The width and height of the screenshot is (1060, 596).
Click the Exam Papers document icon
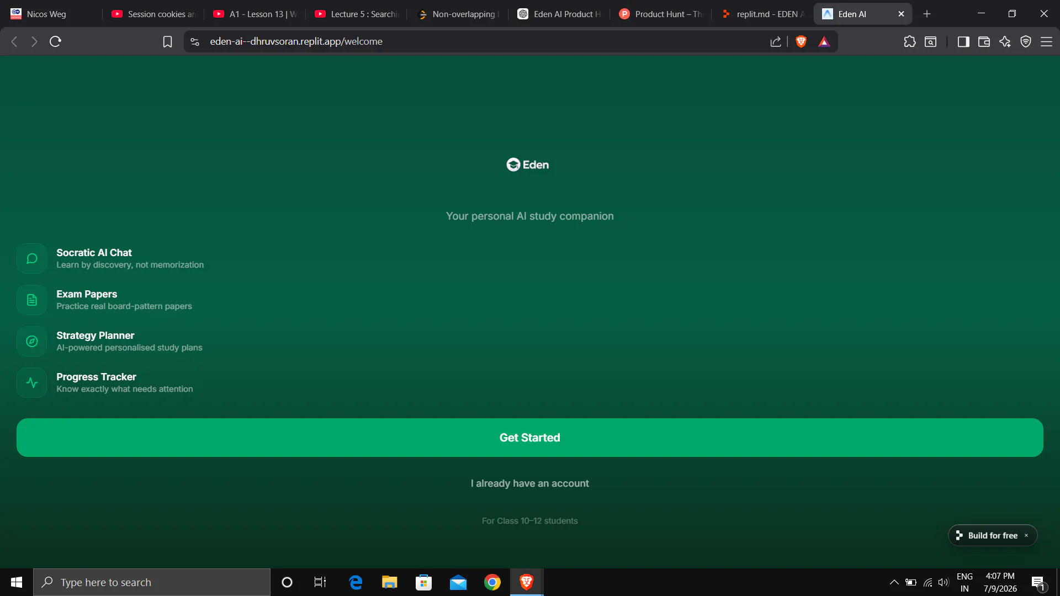[32, 300]
